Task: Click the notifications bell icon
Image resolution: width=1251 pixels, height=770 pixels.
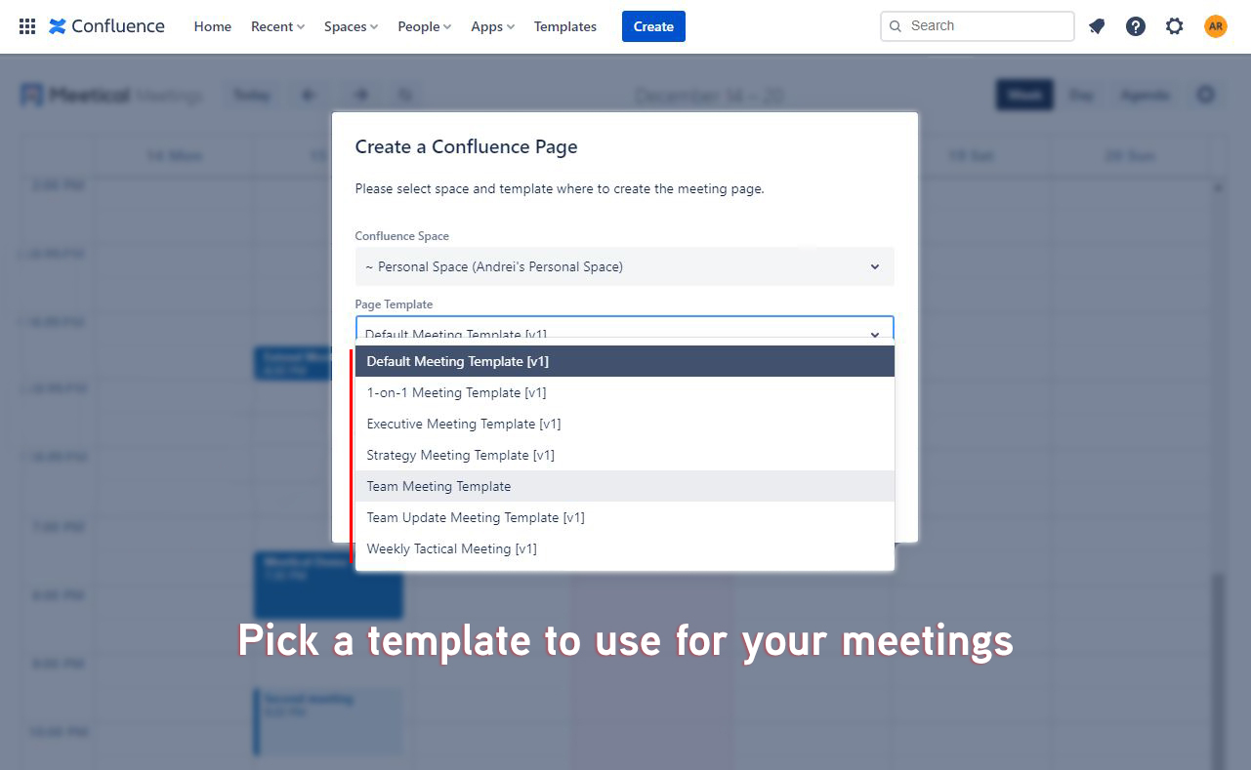Action: pos(1096,26)
